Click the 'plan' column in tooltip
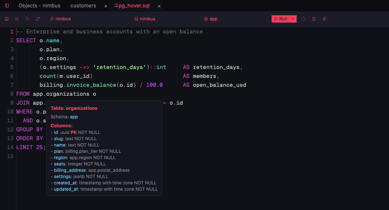This screenshot has height=210, width=389. point(58,151)
